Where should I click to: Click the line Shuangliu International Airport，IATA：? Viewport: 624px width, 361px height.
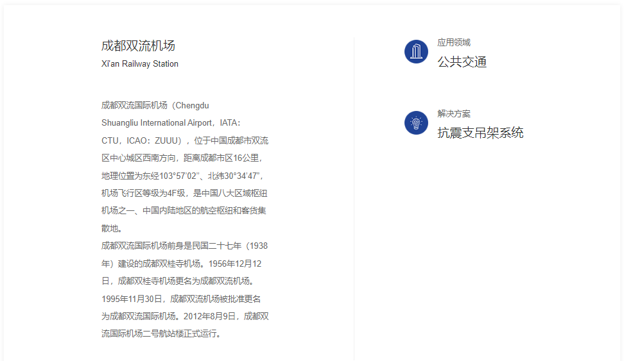coord(171,123)
